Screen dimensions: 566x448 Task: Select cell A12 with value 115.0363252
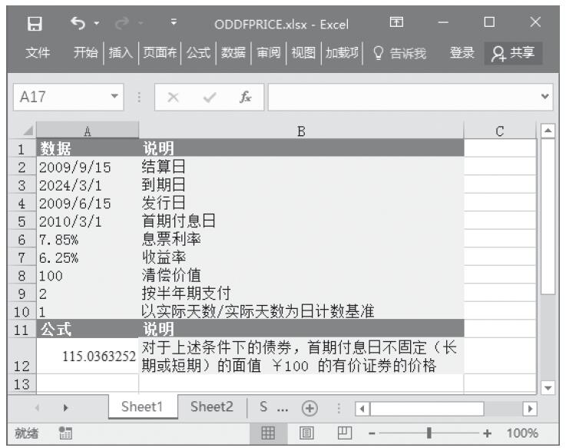click(88, 355)
